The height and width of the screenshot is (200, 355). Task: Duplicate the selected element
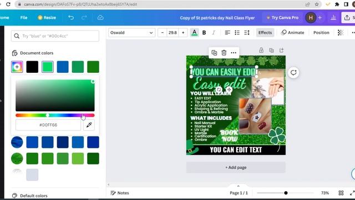(214, 53)
